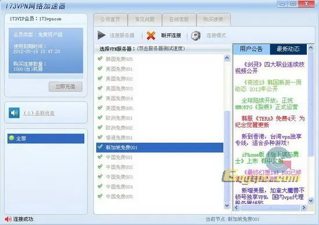This screenshot has height=225, width=319.
Task: Open the iPhone版《地下城与勇士》 news link
Action: [x=267, y=158]
